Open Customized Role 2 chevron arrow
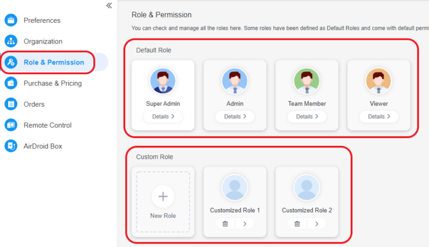 (317, 224)
